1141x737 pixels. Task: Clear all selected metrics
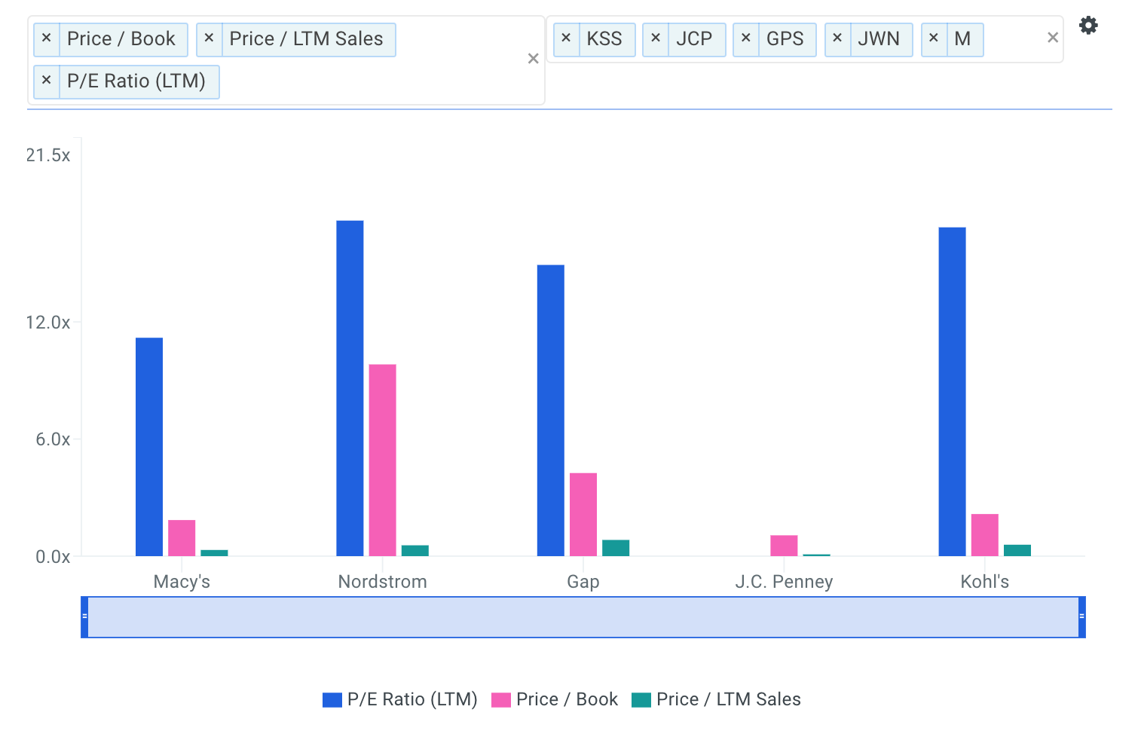tap(533, 59)
